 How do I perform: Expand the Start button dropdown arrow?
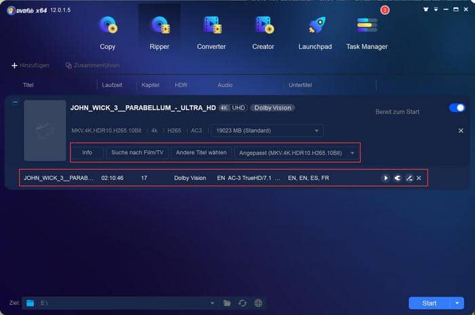tap(457, 303)
